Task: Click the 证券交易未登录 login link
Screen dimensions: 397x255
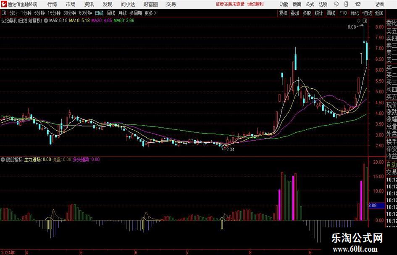Action: point(230,4)
